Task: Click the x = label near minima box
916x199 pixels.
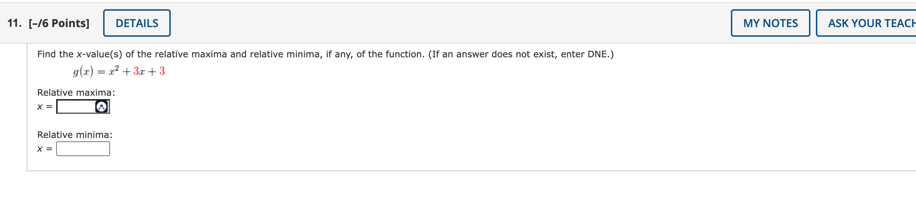Action: click(x=44, y=149)
